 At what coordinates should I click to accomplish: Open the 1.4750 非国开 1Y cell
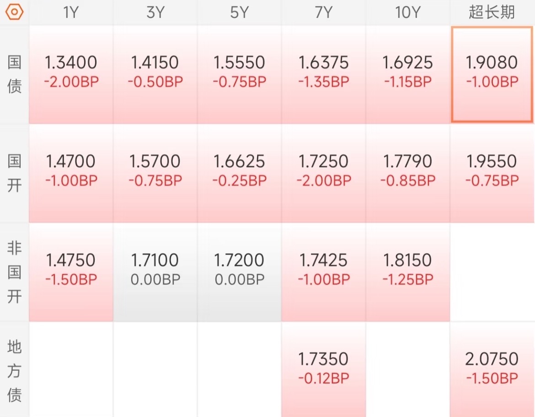tap(71, 272)
